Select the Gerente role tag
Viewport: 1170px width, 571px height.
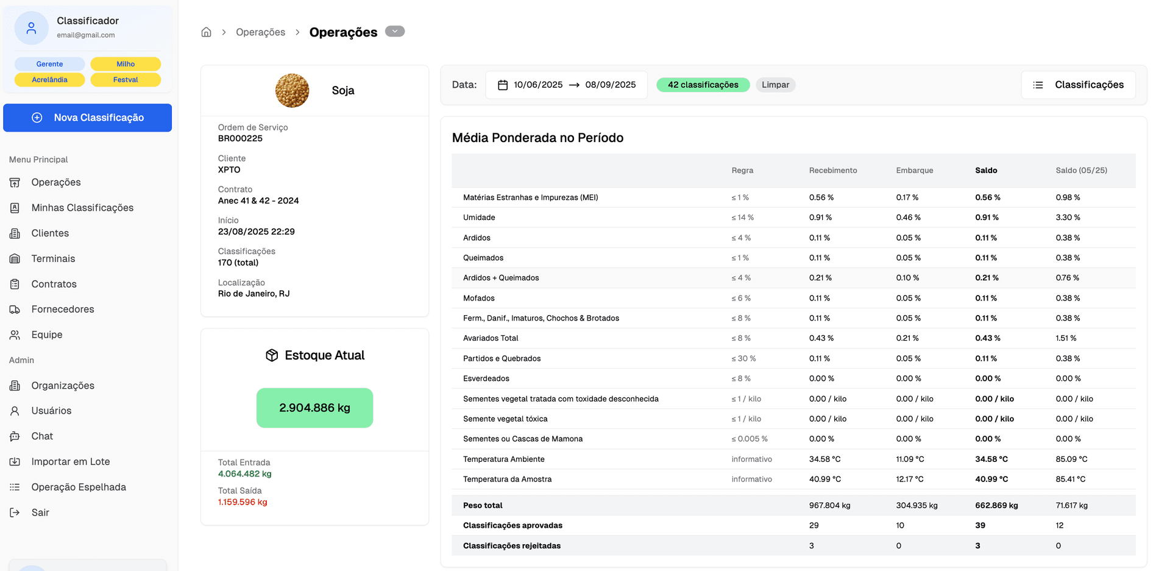(49, 64)
